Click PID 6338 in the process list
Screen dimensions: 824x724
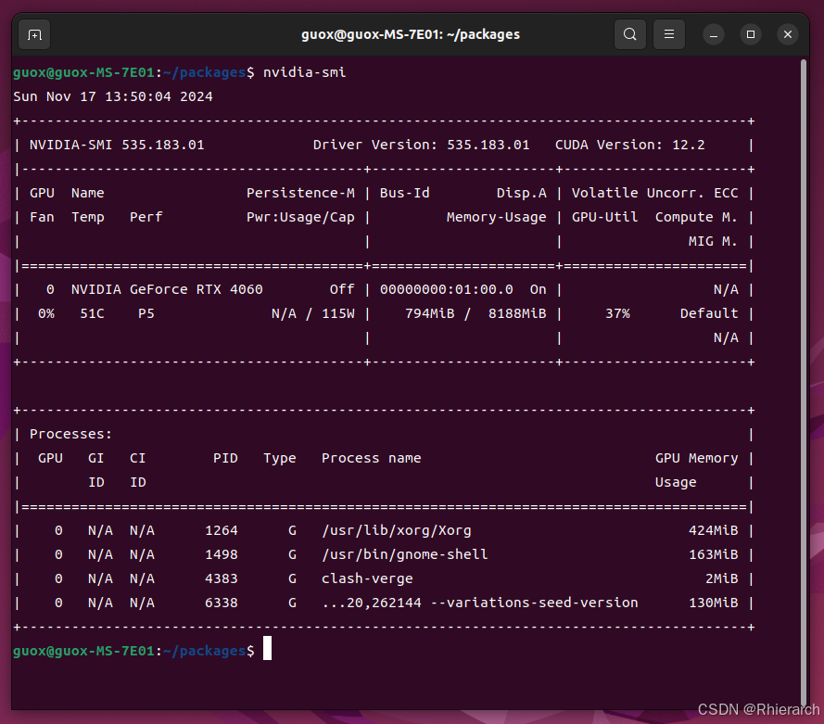(x=222, y=603)
